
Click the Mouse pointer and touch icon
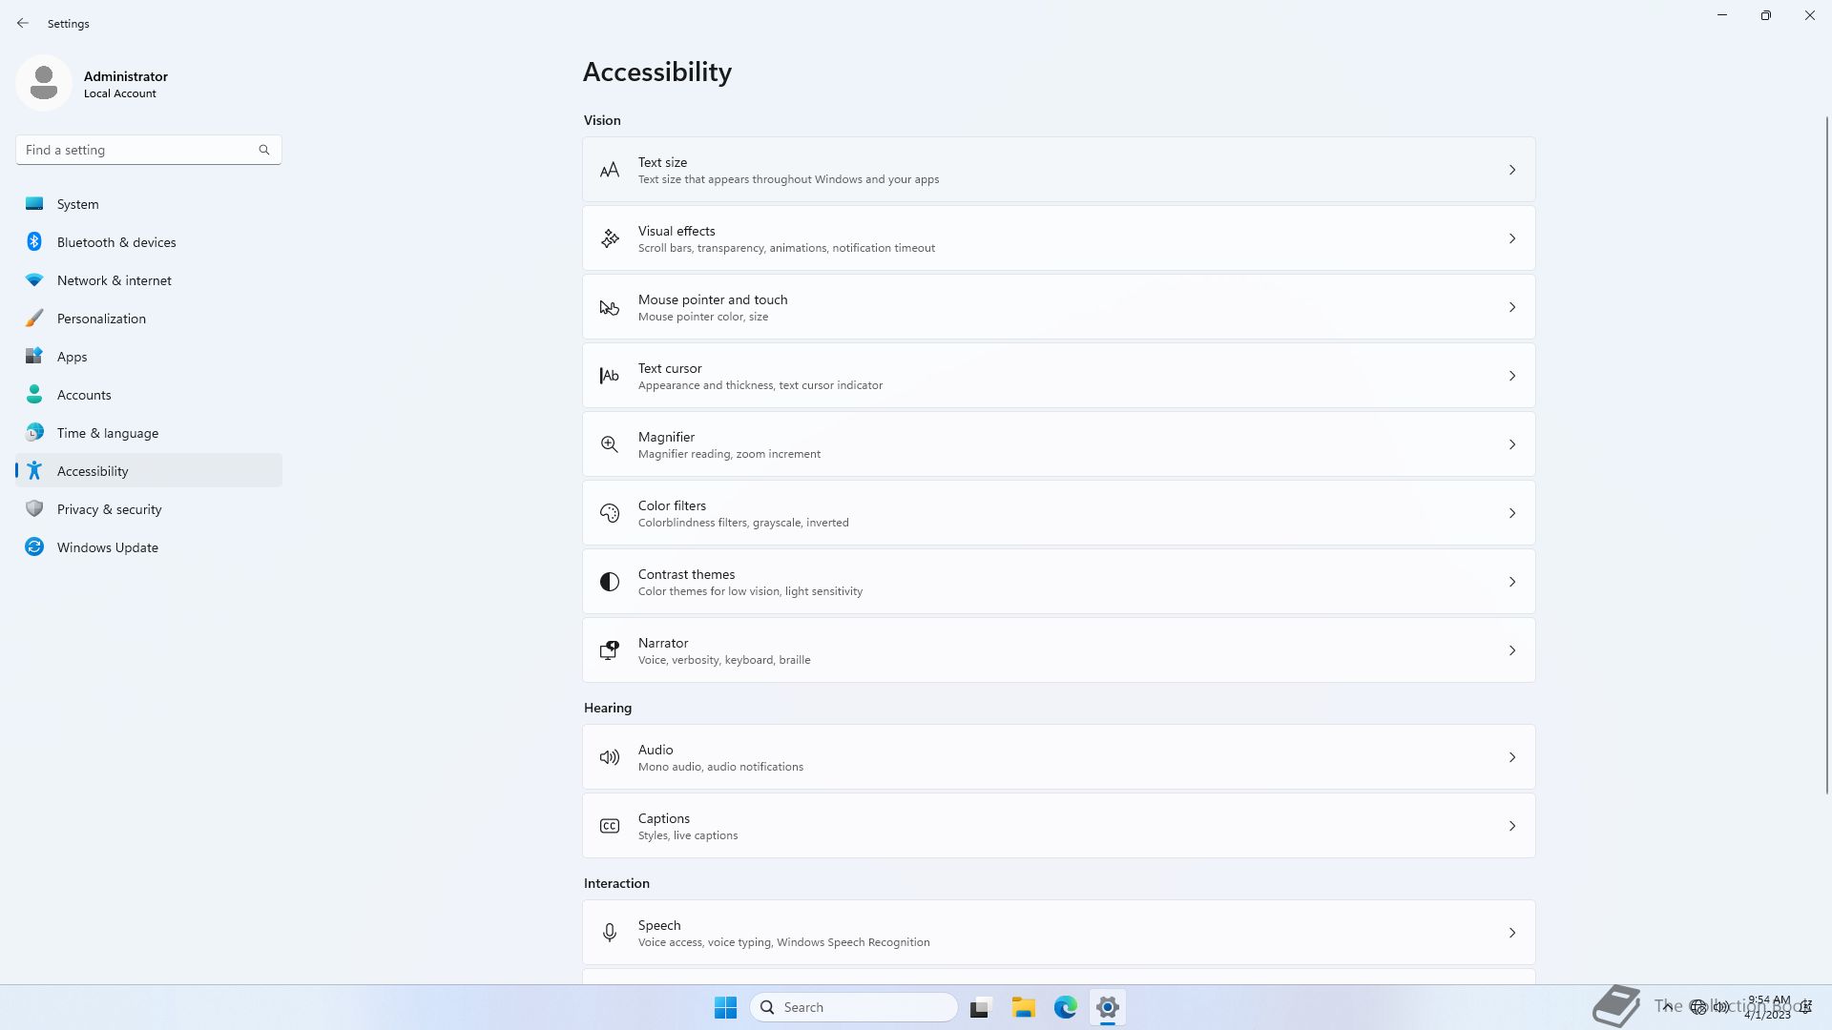610,307
